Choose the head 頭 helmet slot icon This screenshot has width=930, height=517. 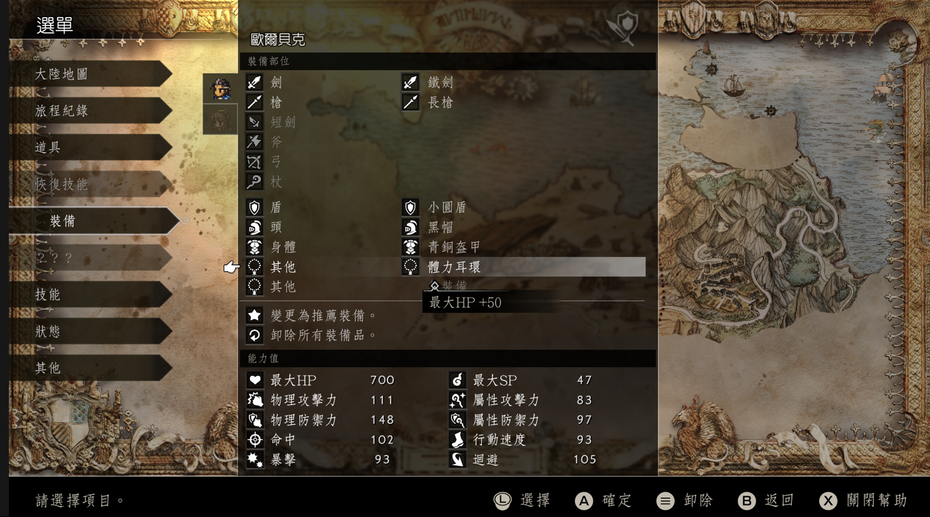coord(254,227)
